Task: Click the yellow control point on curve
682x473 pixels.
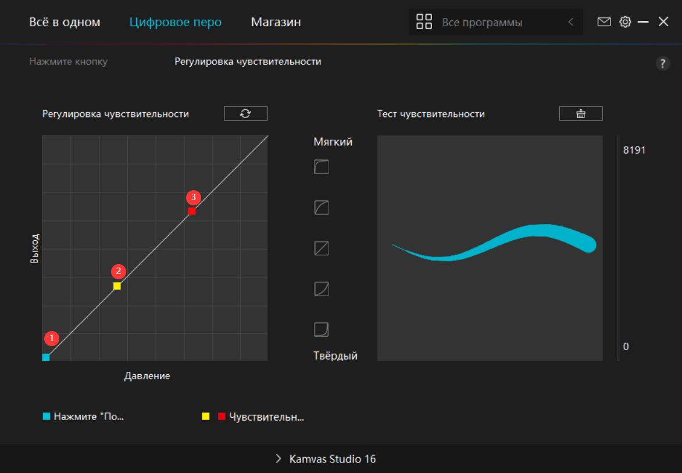Action: 117,286
